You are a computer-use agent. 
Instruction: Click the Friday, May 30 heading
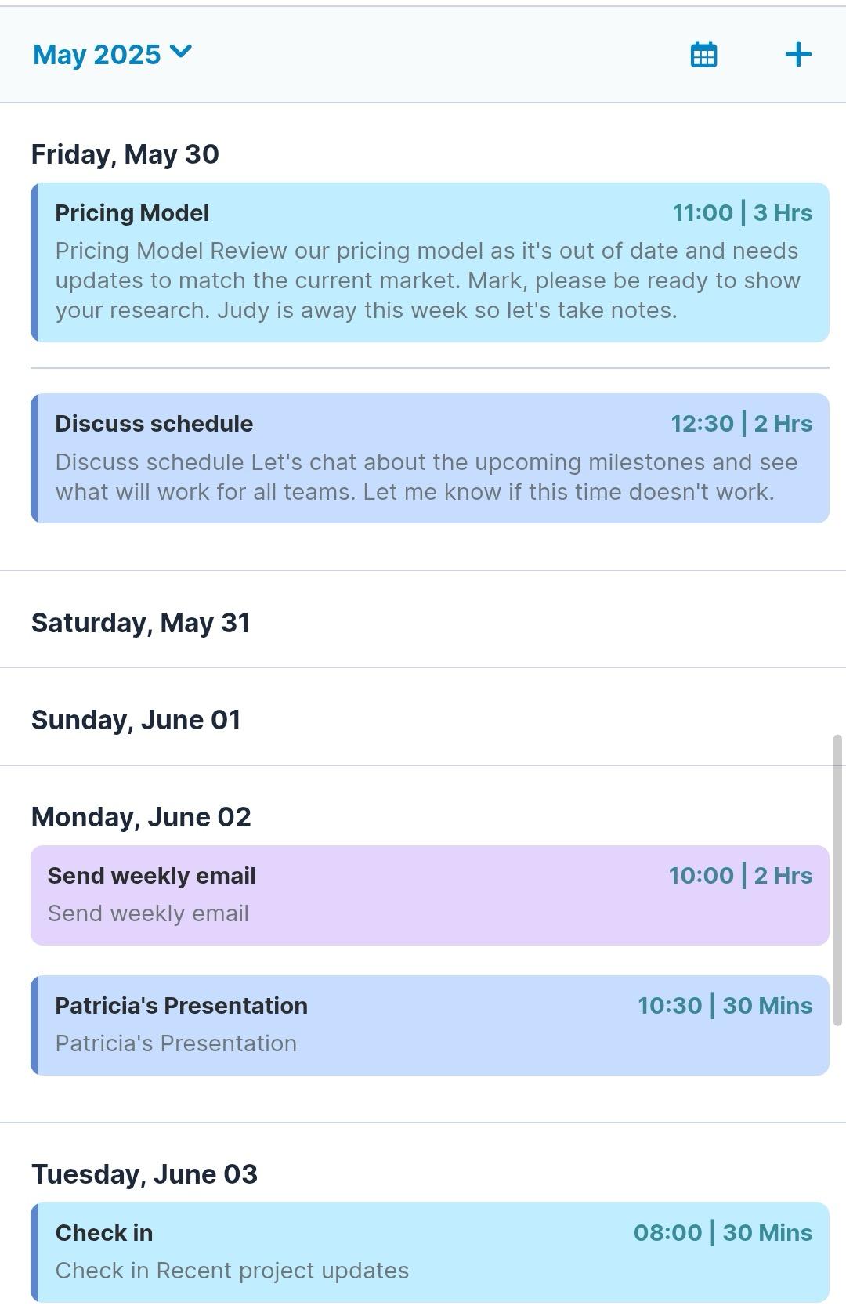[x=125, y=154]
